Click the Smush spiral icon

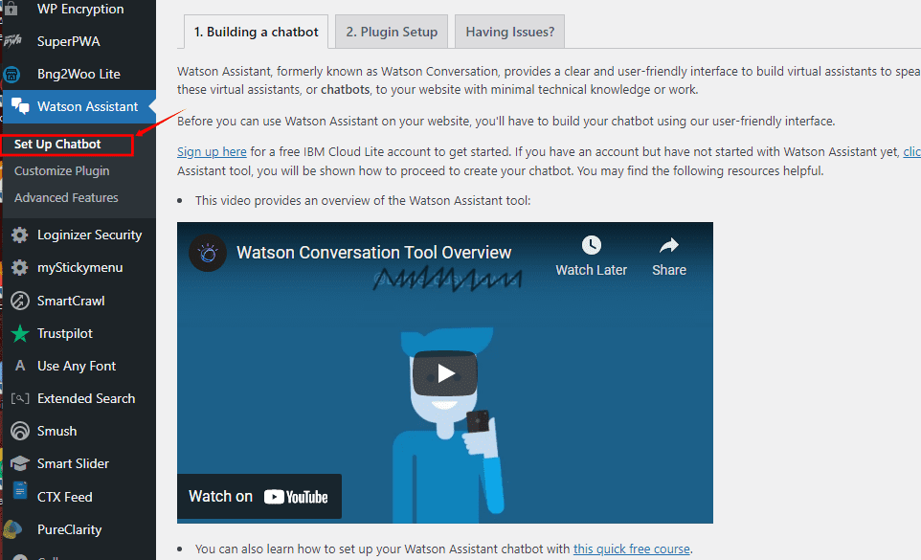pyautogui.click(x=20, y=431)
